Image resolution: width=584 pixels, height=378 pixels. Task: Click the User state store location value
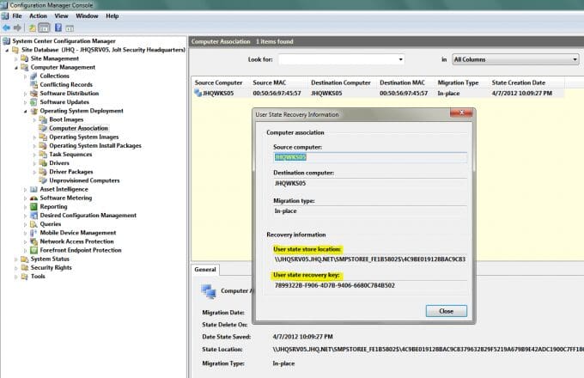pyautogui.click(x=370, y=259)
